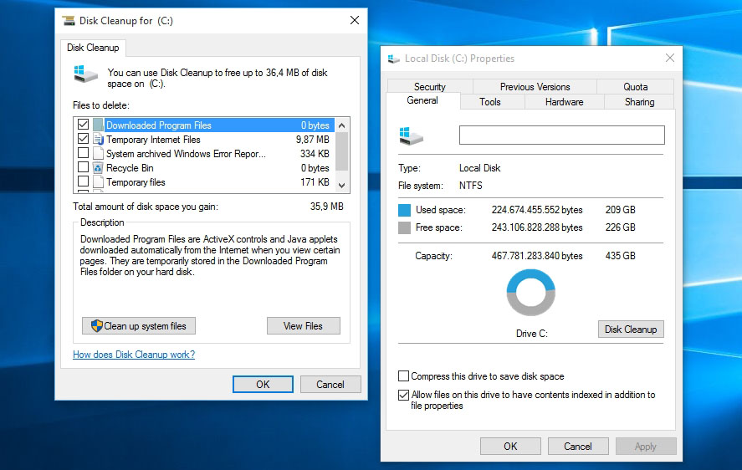The height and width of the screenshot is (470, 742).
Task: Click '224.674.455.552 bytes' used space value
Action: [537, 210]
